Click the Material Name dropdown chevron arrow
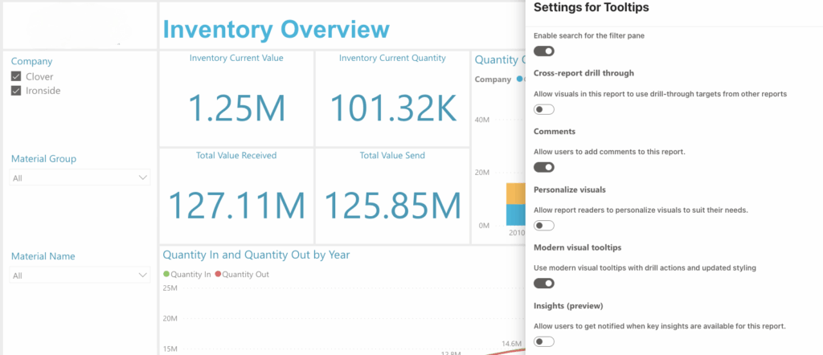823x355 pixels. 143,275
